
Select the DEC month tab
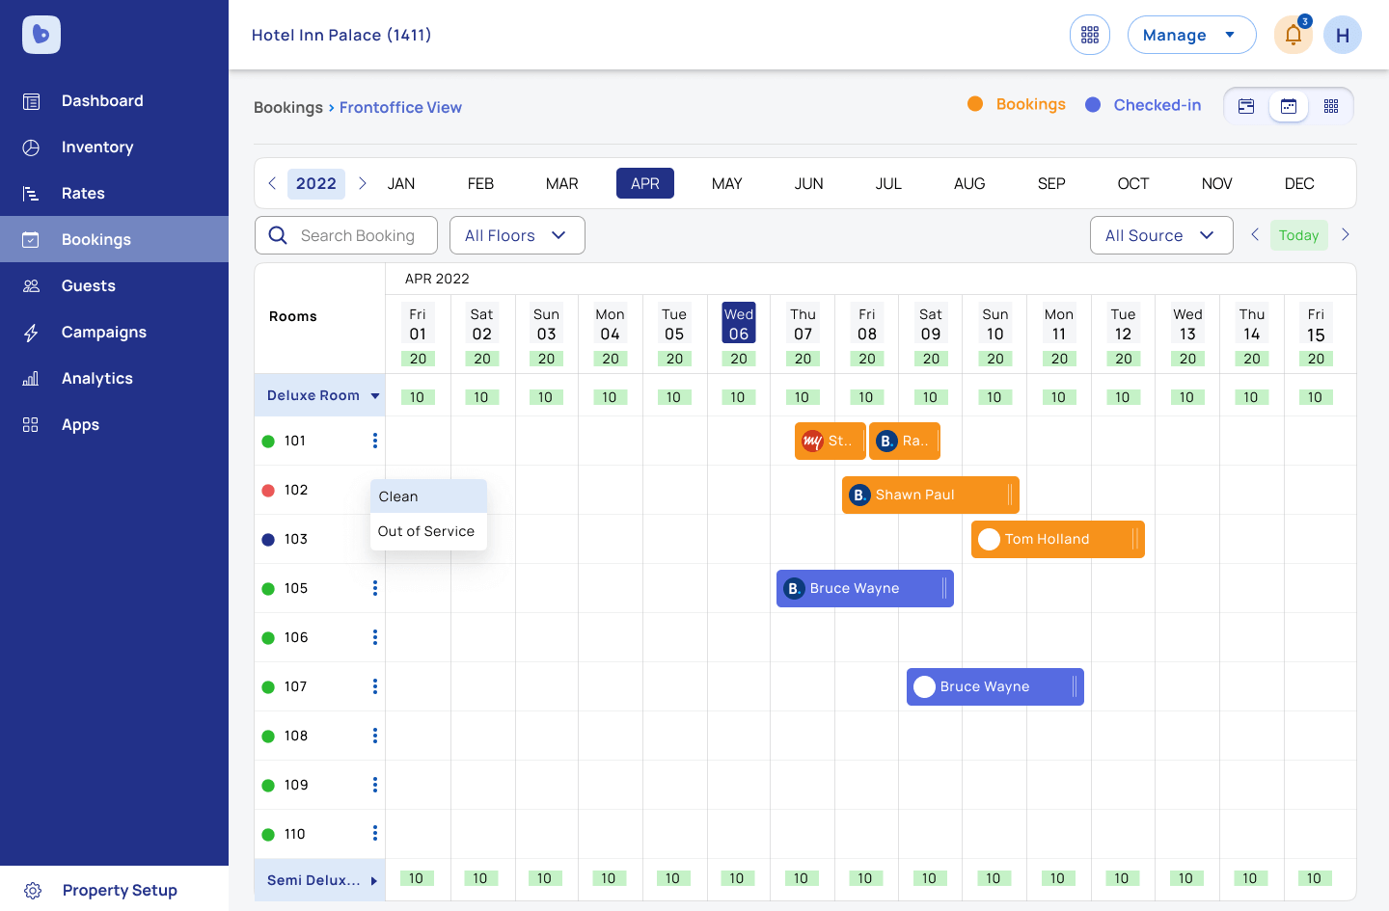[1299, 183]
